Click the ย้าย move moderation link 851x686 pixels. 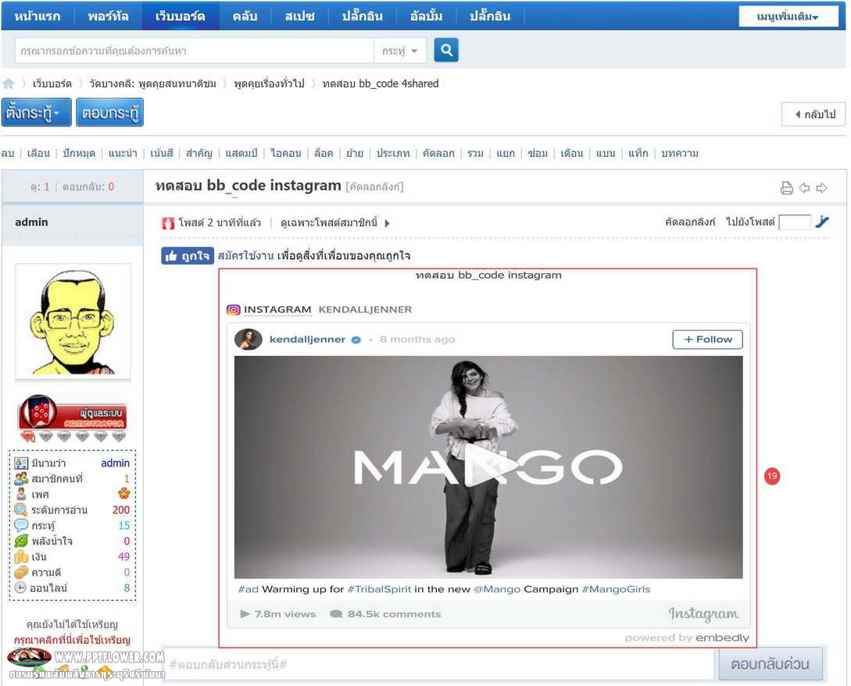(355, 153)
